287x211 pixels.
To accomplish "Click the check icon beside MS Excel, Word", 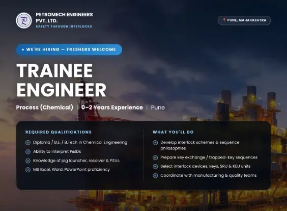I will [x=28, y=170].
